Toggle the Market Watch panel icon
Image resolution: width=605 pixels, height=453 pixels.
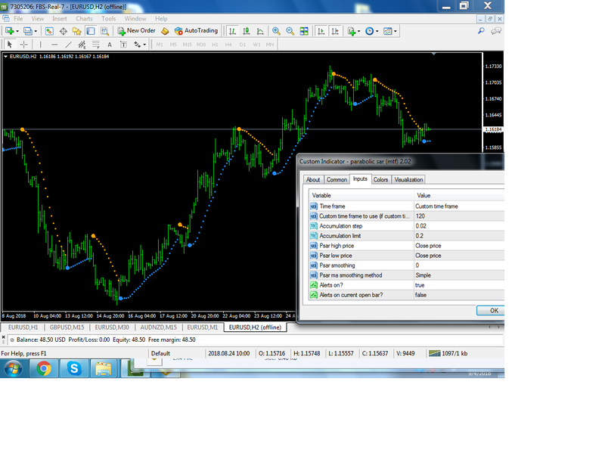(x=49, y=31)
